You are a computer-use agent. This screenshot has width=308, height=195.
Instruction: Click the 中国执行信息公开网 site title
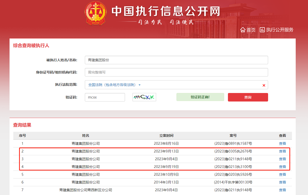(166, 11)
